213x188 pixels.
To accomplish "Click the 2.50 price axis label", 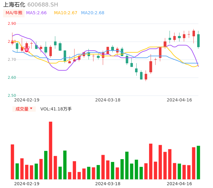I will tap(12, 96).
